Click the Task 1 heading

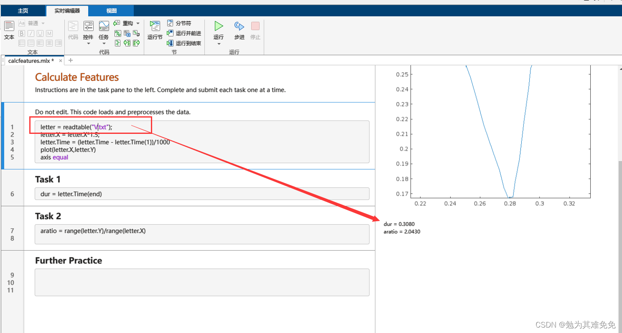click(x=48, y=179)
